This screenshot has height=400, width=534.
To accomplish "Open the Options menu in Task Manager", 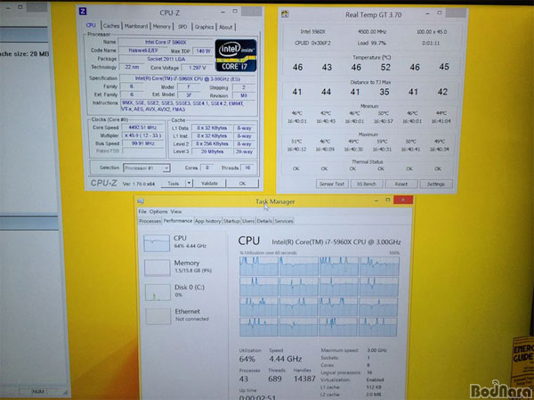I will pos(158,211).
